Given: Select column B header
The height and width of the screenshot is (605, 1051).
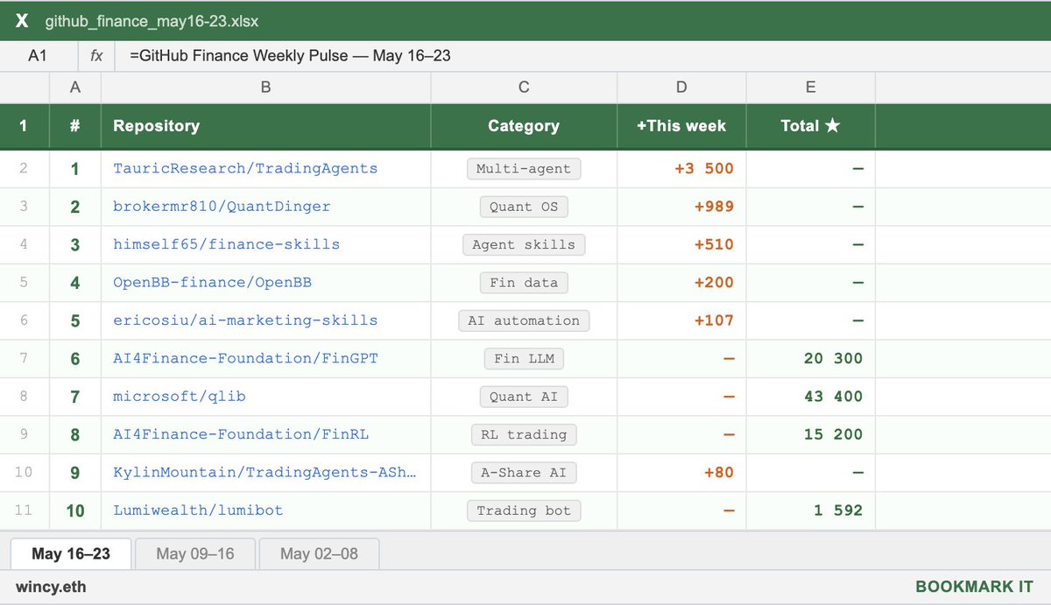Looking at the screenshot, I should click(265, 87).
